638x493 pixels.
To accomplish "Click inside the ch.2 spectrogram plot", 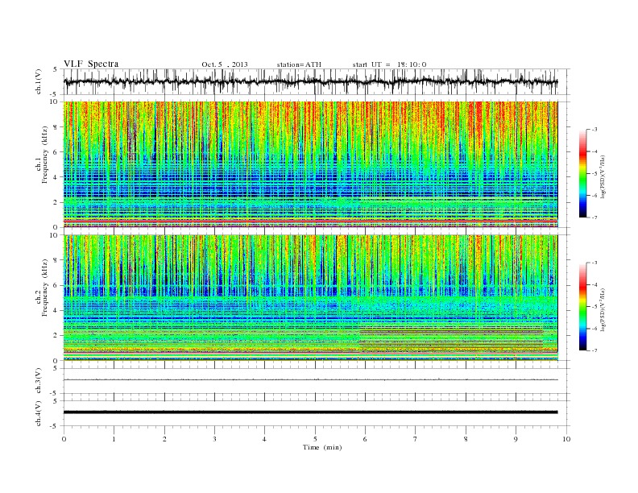I will [x=310, y=298].
